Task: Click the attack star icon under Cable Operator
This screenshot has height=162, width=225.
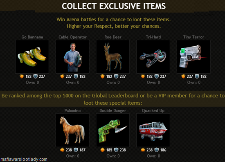Action: [x=62, y=76]
